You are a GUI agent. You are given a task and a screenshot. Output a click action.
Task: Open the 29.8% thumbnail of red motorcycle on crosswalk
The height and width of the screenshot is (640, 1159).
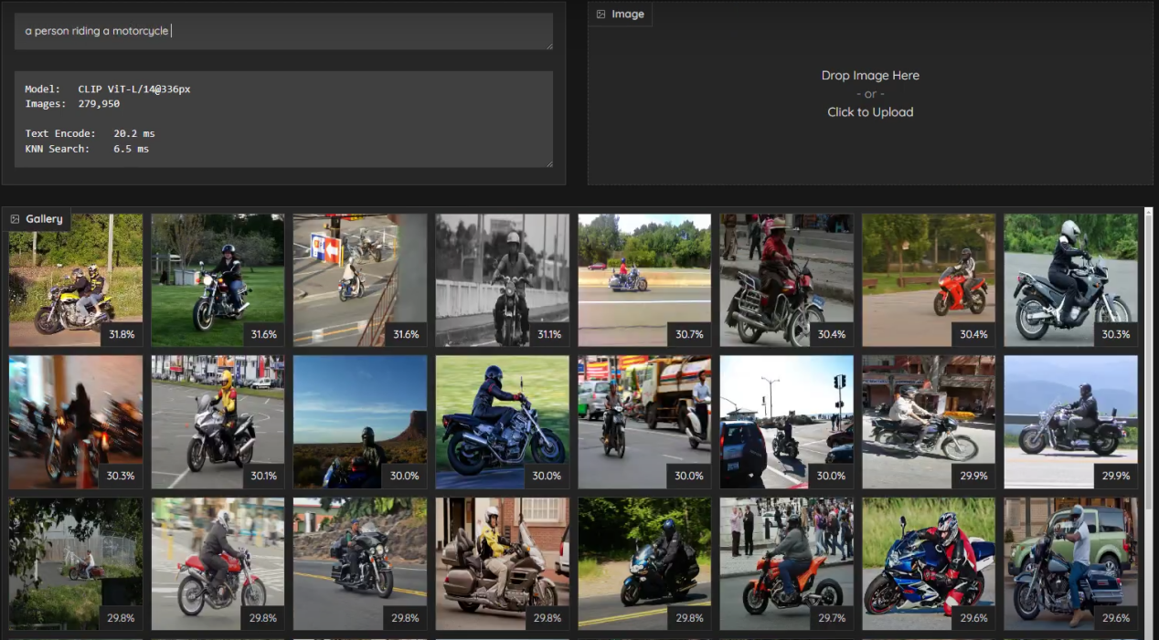(x=218, y=563)
